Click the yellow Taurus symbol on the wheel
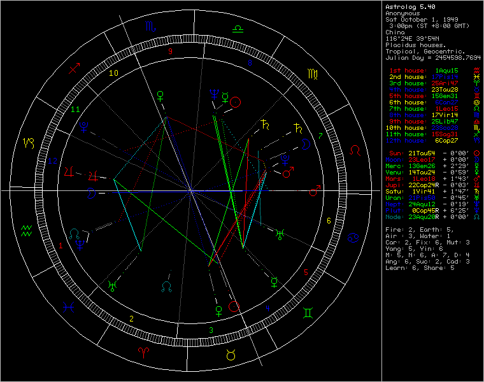 click(232, 353)
